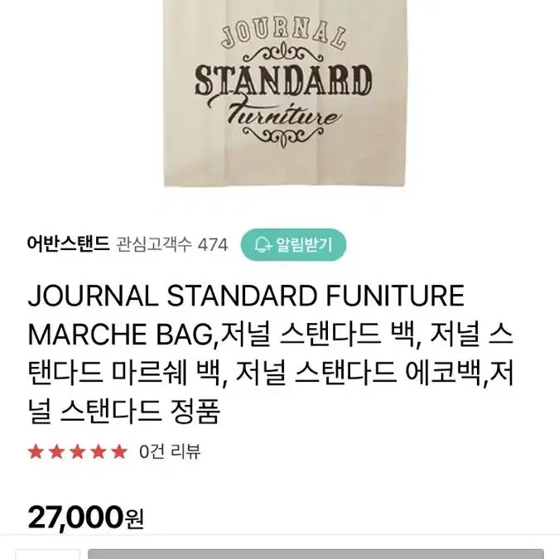Image resolution: width=559 pixels, height=559 pixels.
Task: Open the tote bag product image
Action: click(x=285, y=93)
